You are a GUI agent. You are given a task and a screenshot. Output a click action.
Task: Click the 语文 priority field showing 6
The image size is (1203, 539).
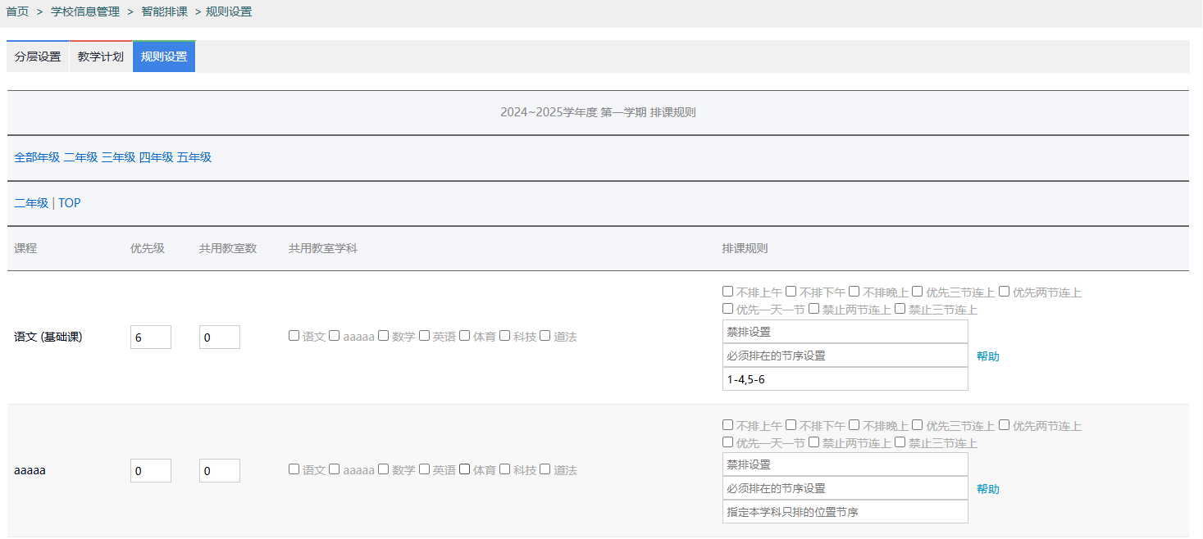150,337
